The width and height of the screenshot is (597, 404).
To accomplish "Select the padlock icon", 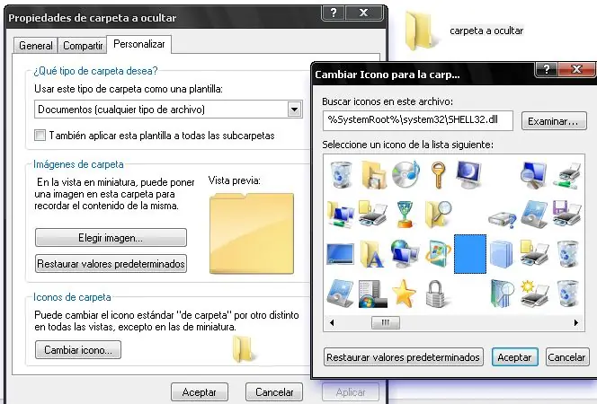I will tap(436, 294).
